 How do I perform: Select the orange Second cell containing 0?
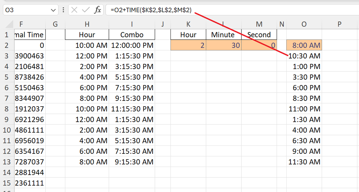coord(259,45)
